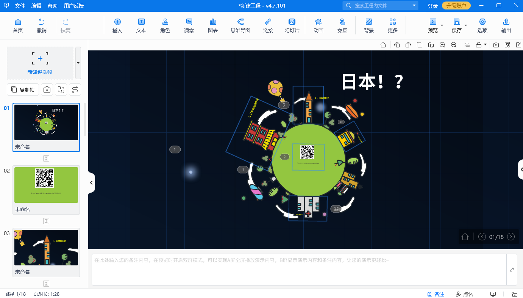Screen dimensions: 523x298
Task: Open the 文件 menu
Action: click(20, 6)
